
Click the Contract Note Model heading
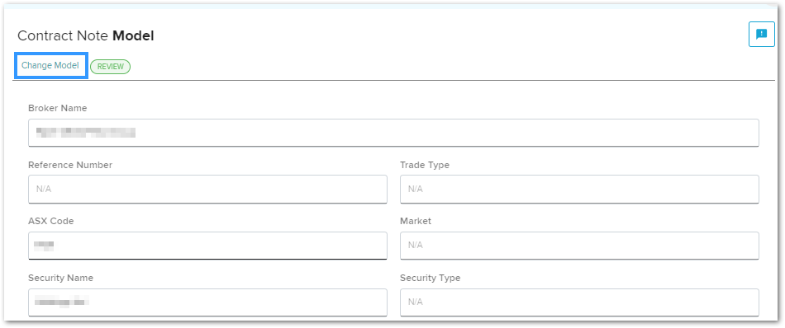(x=86, y=36)
